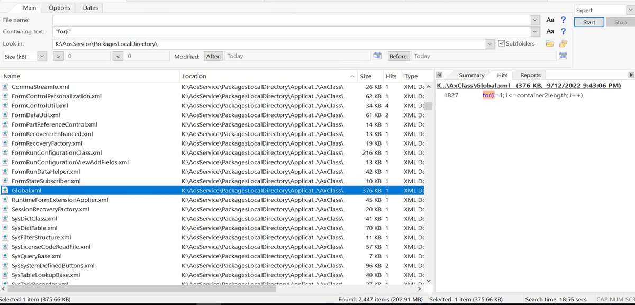Viewport: 635px width, 305px height.
Task: Sort results by Hits column header
Action: (392, 76)
